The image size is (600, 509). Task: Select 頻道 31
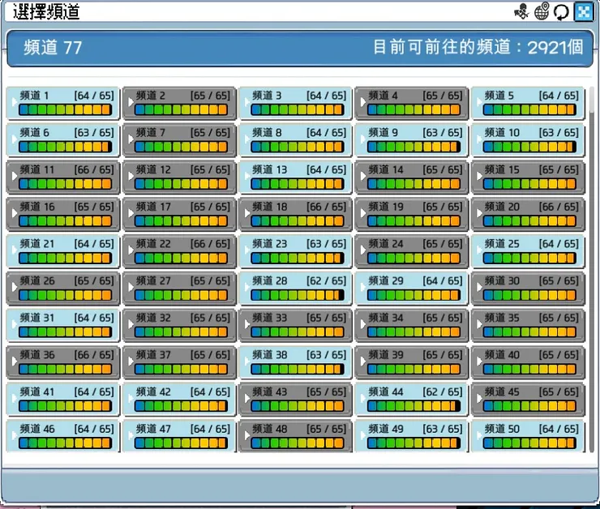pyautogui.click(x=63, y=326)
